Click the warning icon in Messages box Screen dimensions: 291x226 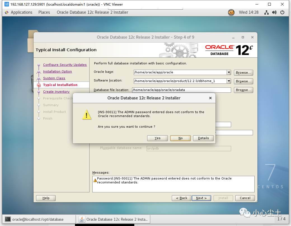[95, 180]
